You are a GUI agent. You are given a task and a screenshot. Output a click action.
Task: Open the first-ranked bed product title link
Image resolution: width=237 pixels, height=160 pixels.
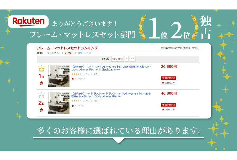pos(111,68)
